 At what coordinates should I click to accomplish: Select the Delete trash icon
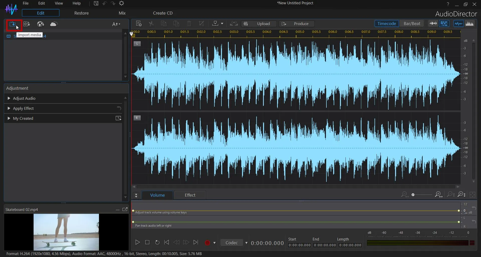(x=189, y=24)
